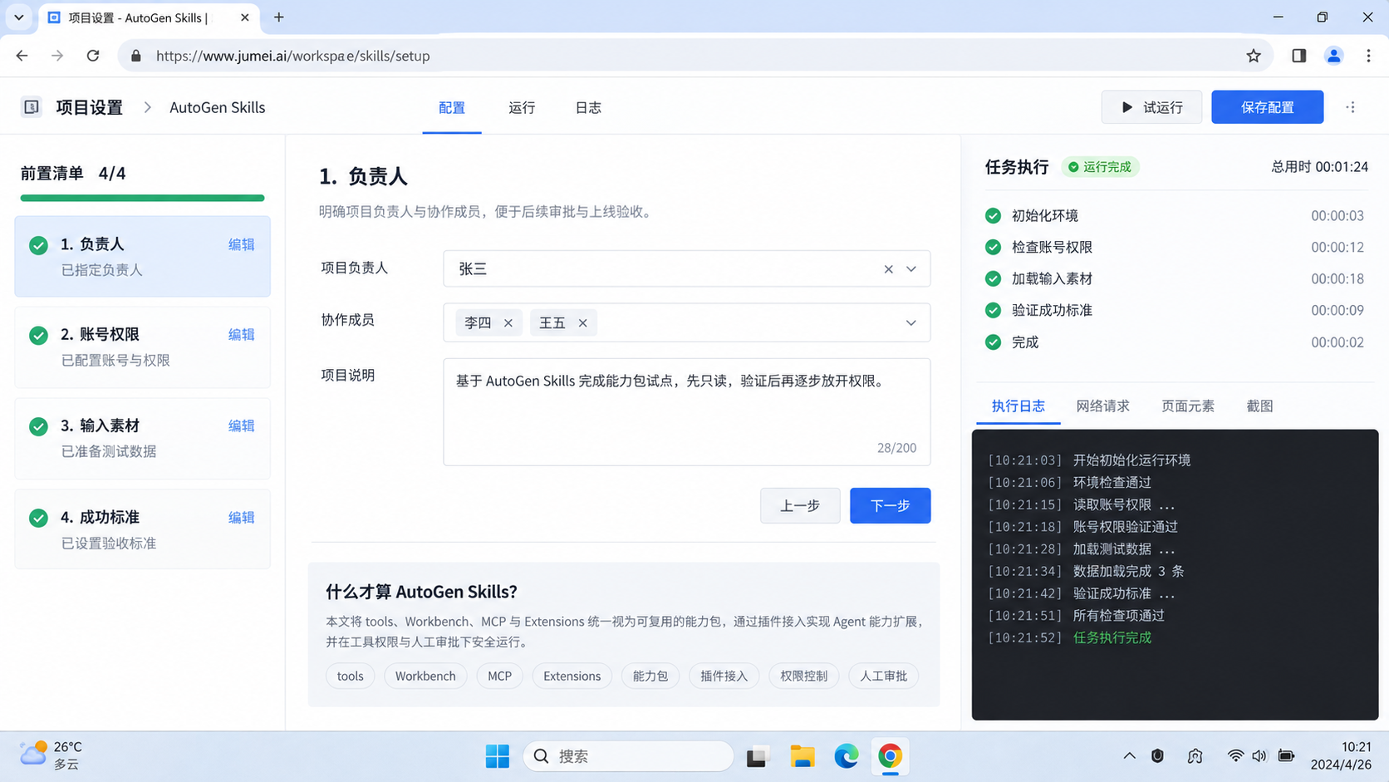Image resolution: width=1389 pixels, height=782 pixels.
Task: Open File Explorer from the taskbar
Action: [x=802, y=756]
